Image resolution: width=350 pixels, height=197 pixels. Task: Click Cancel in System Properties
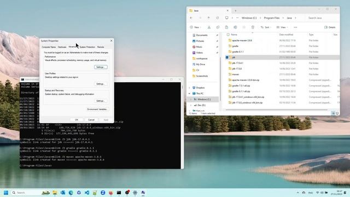[x=91, y=120]
